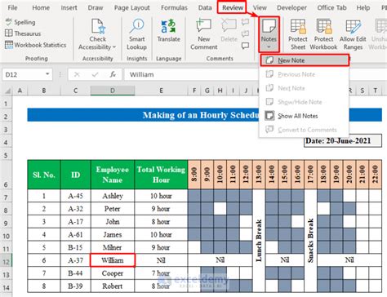Click the Show Comments icon
This screenshot has width=387, height=297.
(245, 46)
